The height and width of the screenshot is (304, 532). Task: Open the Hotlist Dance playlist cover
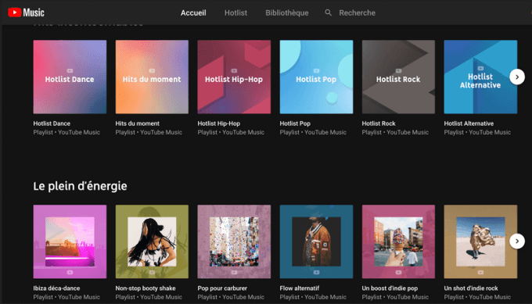click(x=70, y=77)
